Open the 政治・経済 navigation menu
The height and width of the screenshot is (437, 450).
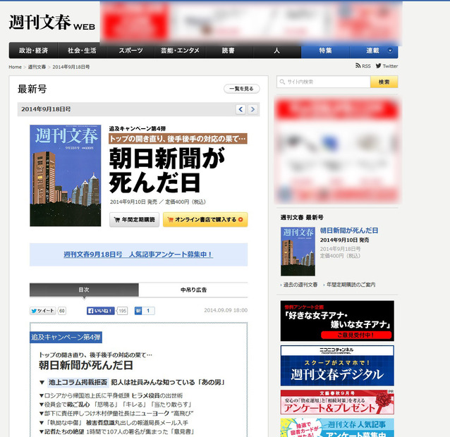[x=33, y=51]
